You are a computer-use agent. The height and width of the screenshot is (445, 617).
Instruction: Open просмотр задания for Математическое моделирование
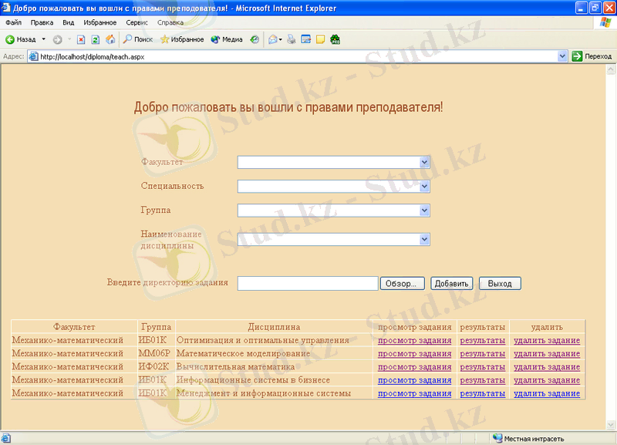click(x=414, y=354)
